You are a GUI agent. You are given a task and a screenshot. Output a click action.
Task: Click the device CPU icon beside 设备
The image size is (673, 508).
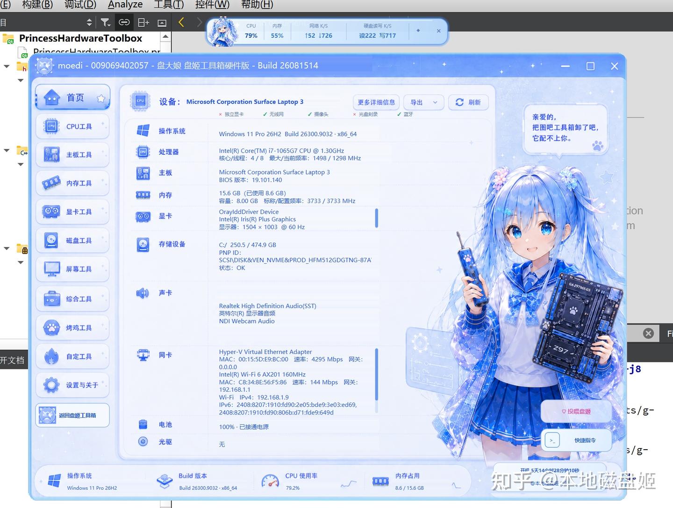point(140,101)
